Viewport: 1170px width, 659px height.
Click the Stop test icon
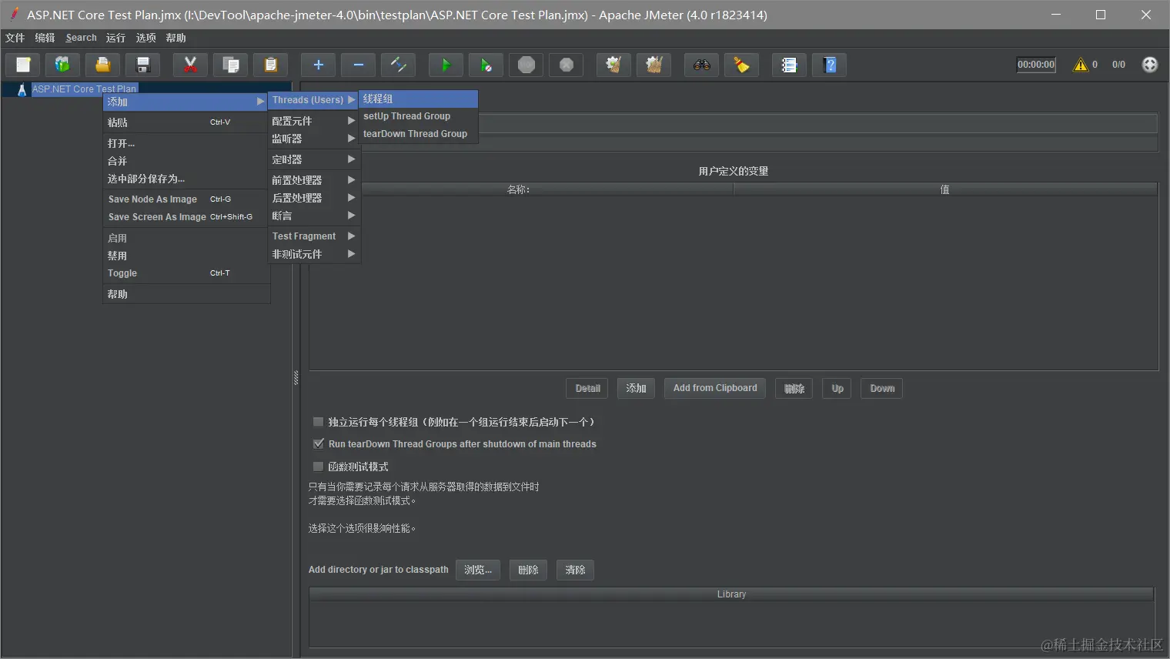(526, 65)
